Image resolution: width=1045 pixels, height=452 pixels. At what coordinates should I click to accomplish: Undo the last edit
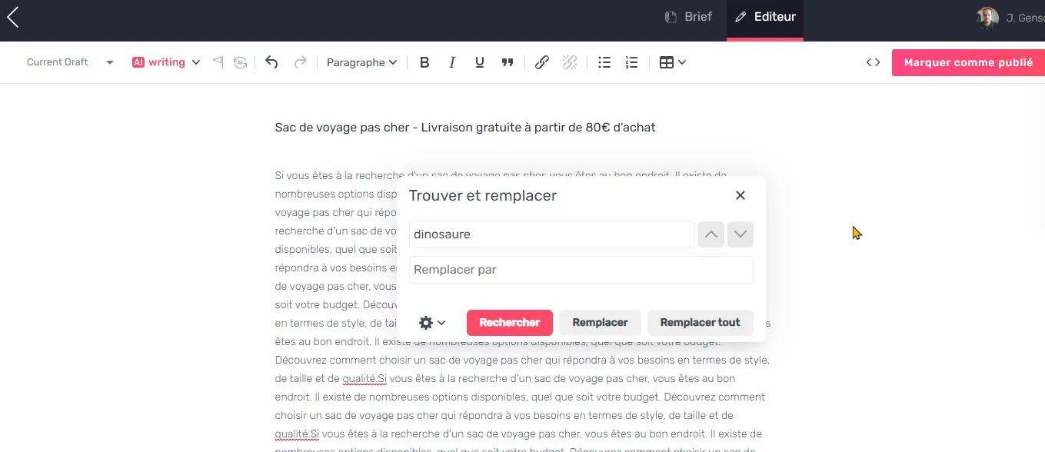(x=271, y=62)
